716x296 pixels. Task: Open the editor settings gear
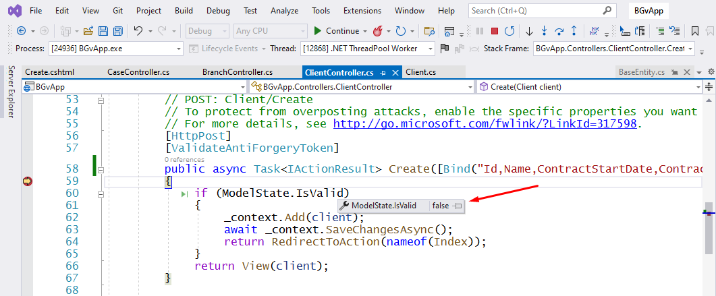[711, 71]
